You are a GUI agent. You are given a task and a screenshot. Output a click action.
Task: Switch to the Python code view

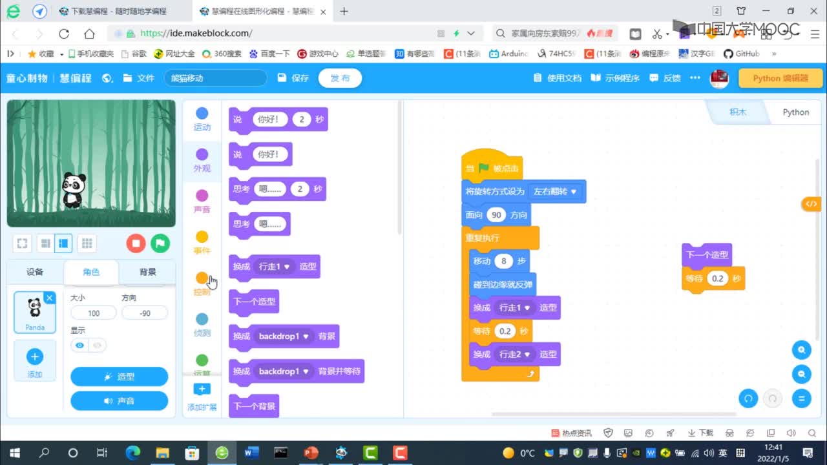click(x=795, y=112)
